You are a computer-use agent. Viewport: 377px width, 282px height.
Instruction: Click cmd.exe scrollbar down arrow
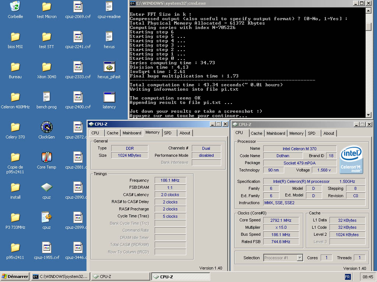tap(368, 115)
